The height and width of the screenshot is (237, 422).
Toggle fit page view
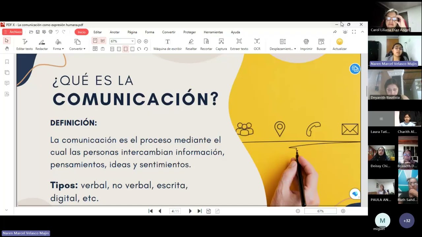(x=119, y=49)
